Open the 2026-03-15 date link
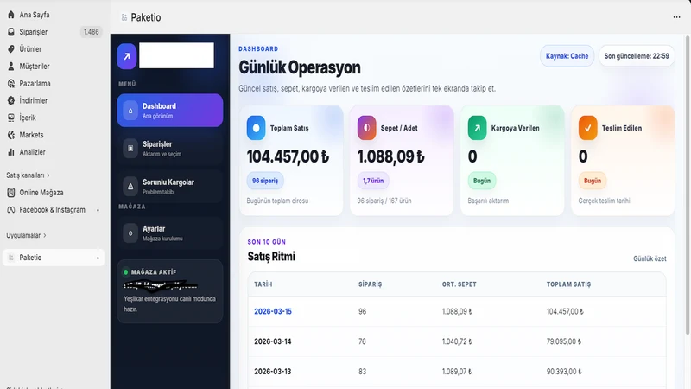The image size is (691, 389). pos(273,311)
